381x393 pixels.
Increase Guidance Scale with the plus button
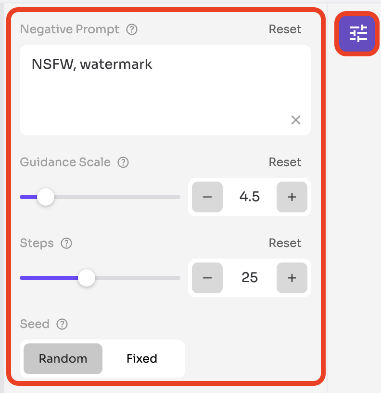coord(292,197)
